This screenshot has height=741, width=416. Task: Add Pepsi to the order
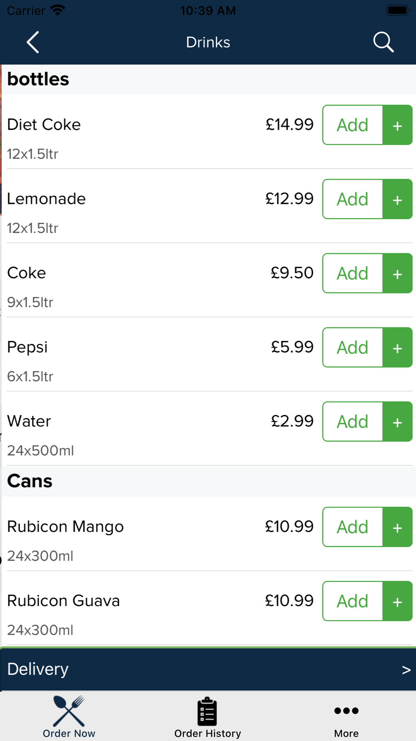[x=352, y=348]
